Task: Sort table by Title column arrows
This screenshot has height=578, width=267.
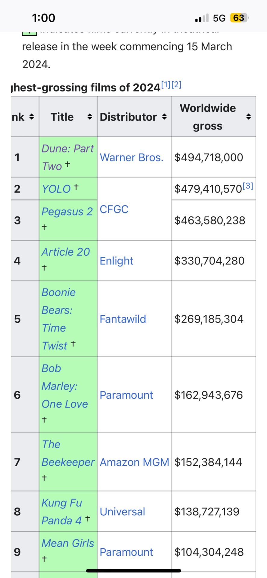Action: point(90,117)
